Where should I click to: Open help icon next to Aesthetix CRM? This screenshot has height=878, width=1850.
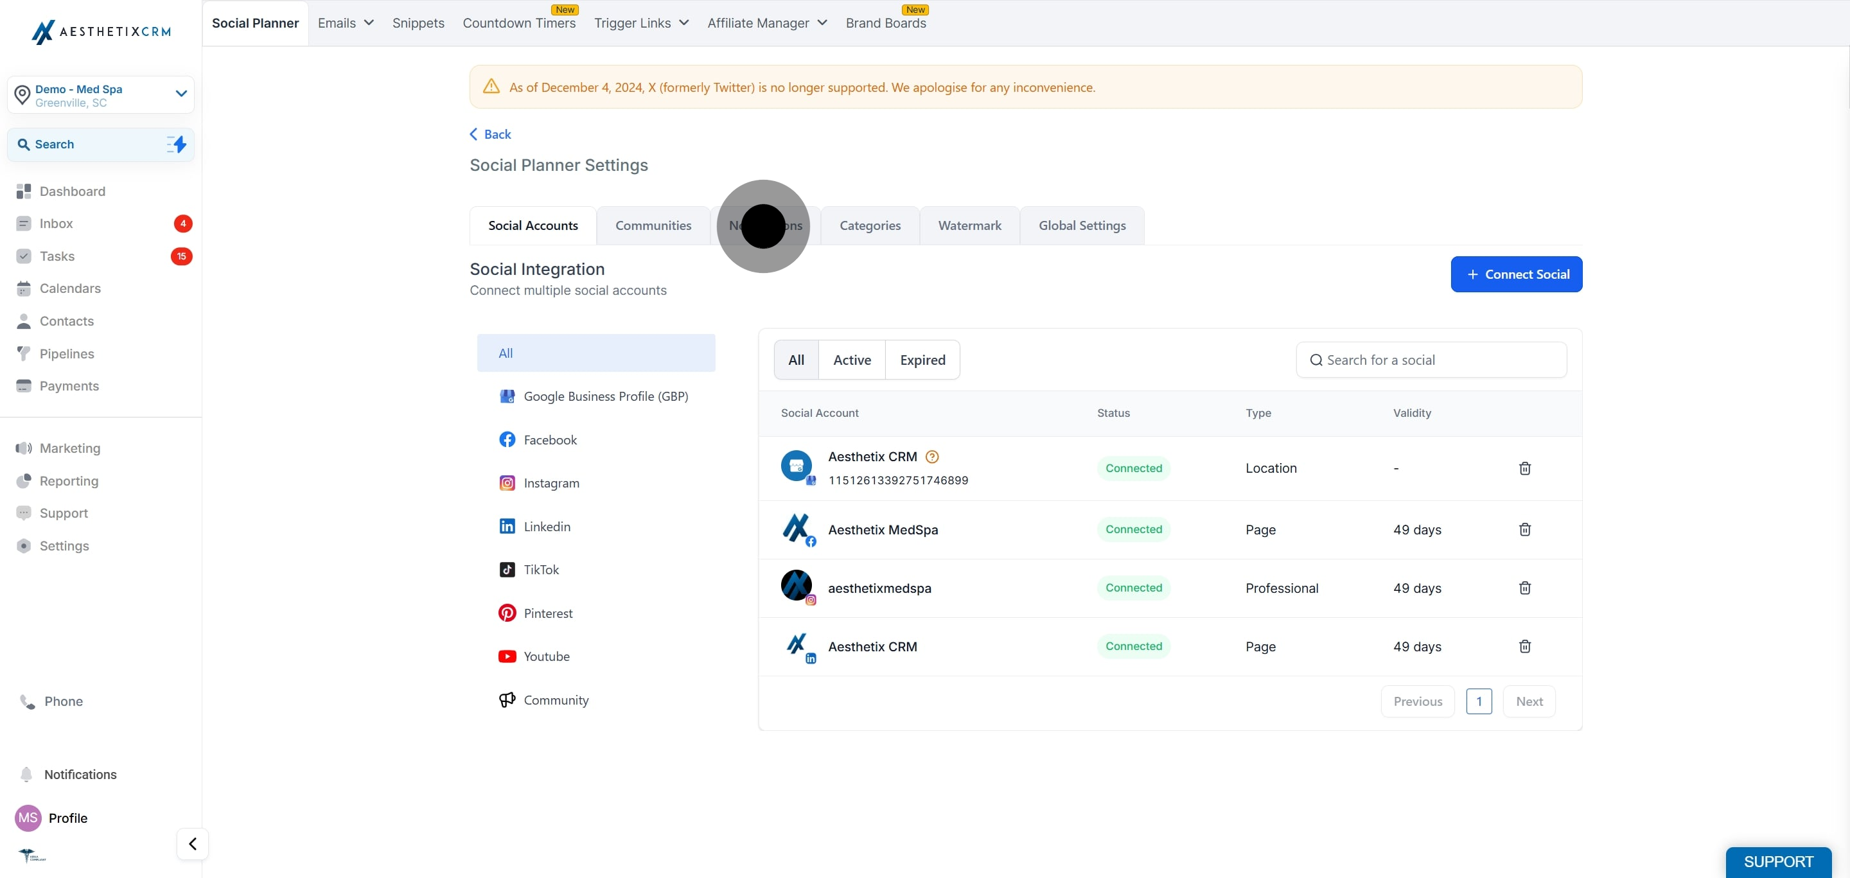click(x=932, y=457)
